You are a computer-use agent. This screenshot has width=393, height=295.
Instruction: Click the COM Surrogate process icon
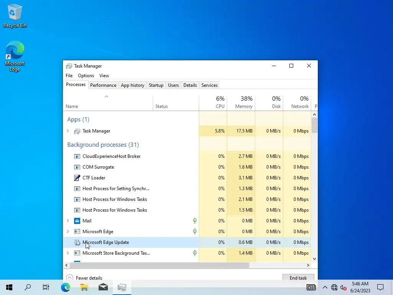point(77,167)
